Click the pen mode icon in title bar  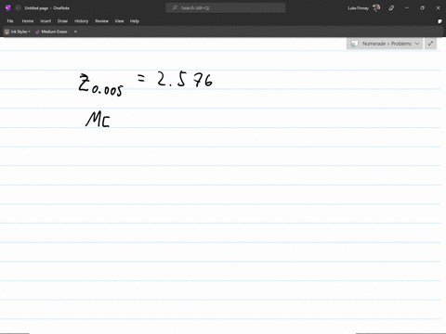pyautogui.click(x=391, y=8)
